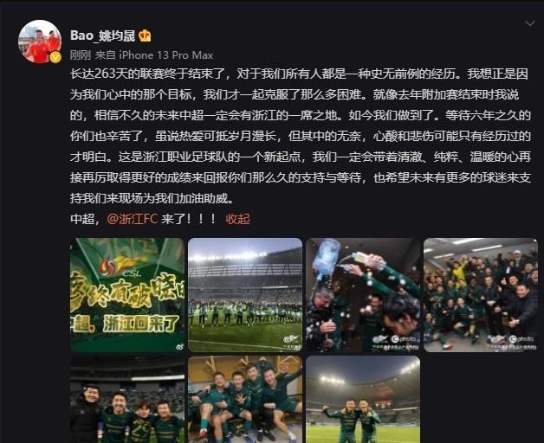
Task: Open the players sitting on bench photo
Action: click(245, 400)
